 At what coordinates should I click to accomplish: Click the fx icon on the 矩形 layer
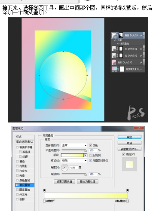point(141,62)
